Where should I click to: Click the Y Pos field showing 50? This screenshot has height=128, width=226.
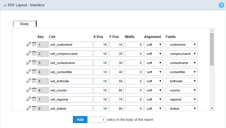point(116,81)
